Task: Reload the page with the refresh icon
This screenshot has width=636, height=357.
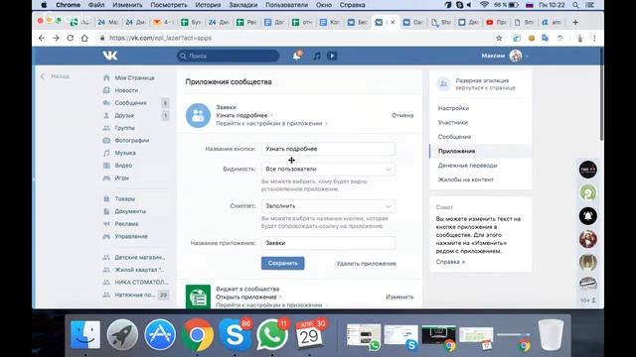Action: (71, 38)
